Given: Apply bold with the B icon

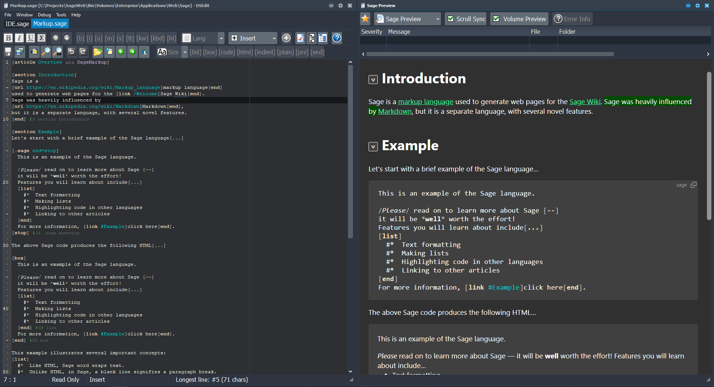Looking at the screenshot, I should tap(8, 38).
